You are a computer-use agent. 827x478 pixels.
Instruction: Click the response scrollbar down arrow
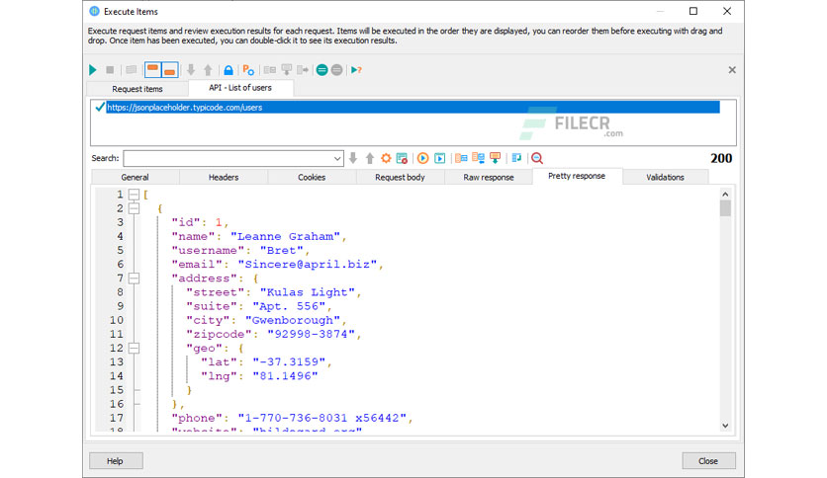725,426
